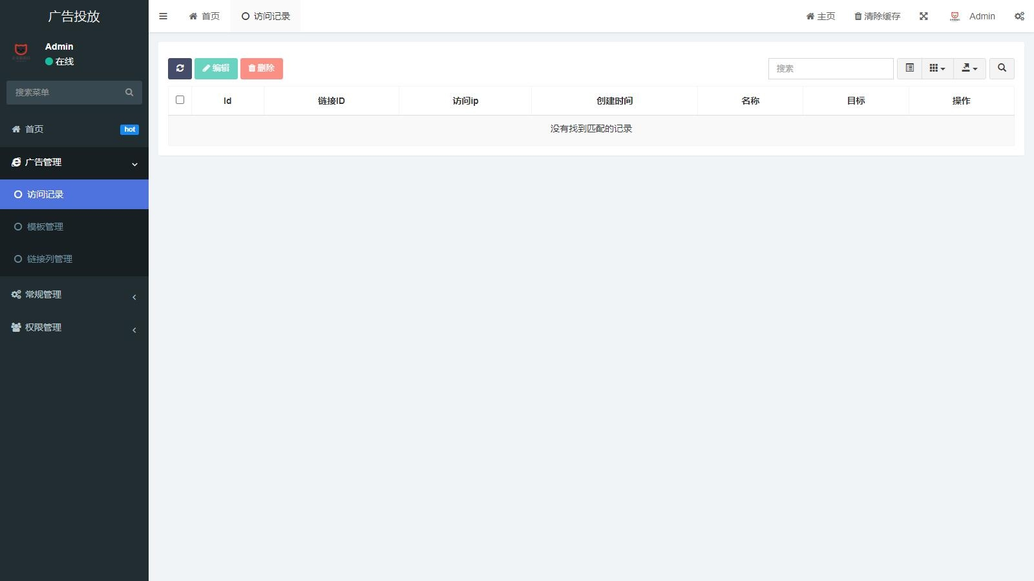Open export data dropdown
The height and width of the screenshot is (581, 1034).
[x=969, y=68]
